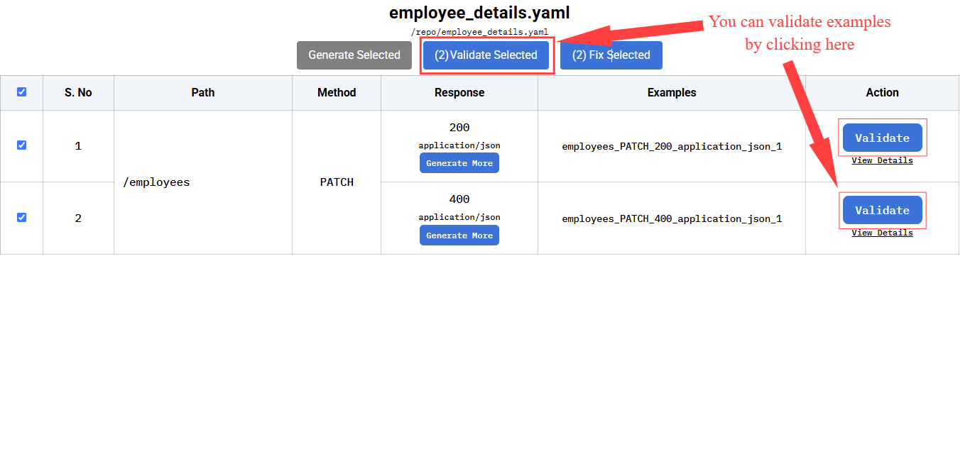This screenshot has height=449, width=970.
Task: Click the /repo/employee_details.yaml file path text
Action: point(479,32)
